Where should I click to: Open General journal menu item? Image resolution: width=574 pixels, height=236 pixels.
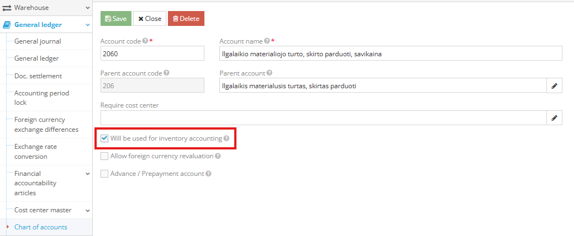tap(38, 41)
